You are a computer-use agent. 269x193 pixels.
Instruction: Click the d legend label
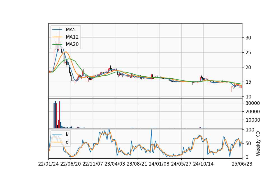coord(67,142)
